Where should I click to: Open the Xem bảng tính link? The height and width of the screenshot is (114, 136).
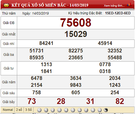coord(114,6)
